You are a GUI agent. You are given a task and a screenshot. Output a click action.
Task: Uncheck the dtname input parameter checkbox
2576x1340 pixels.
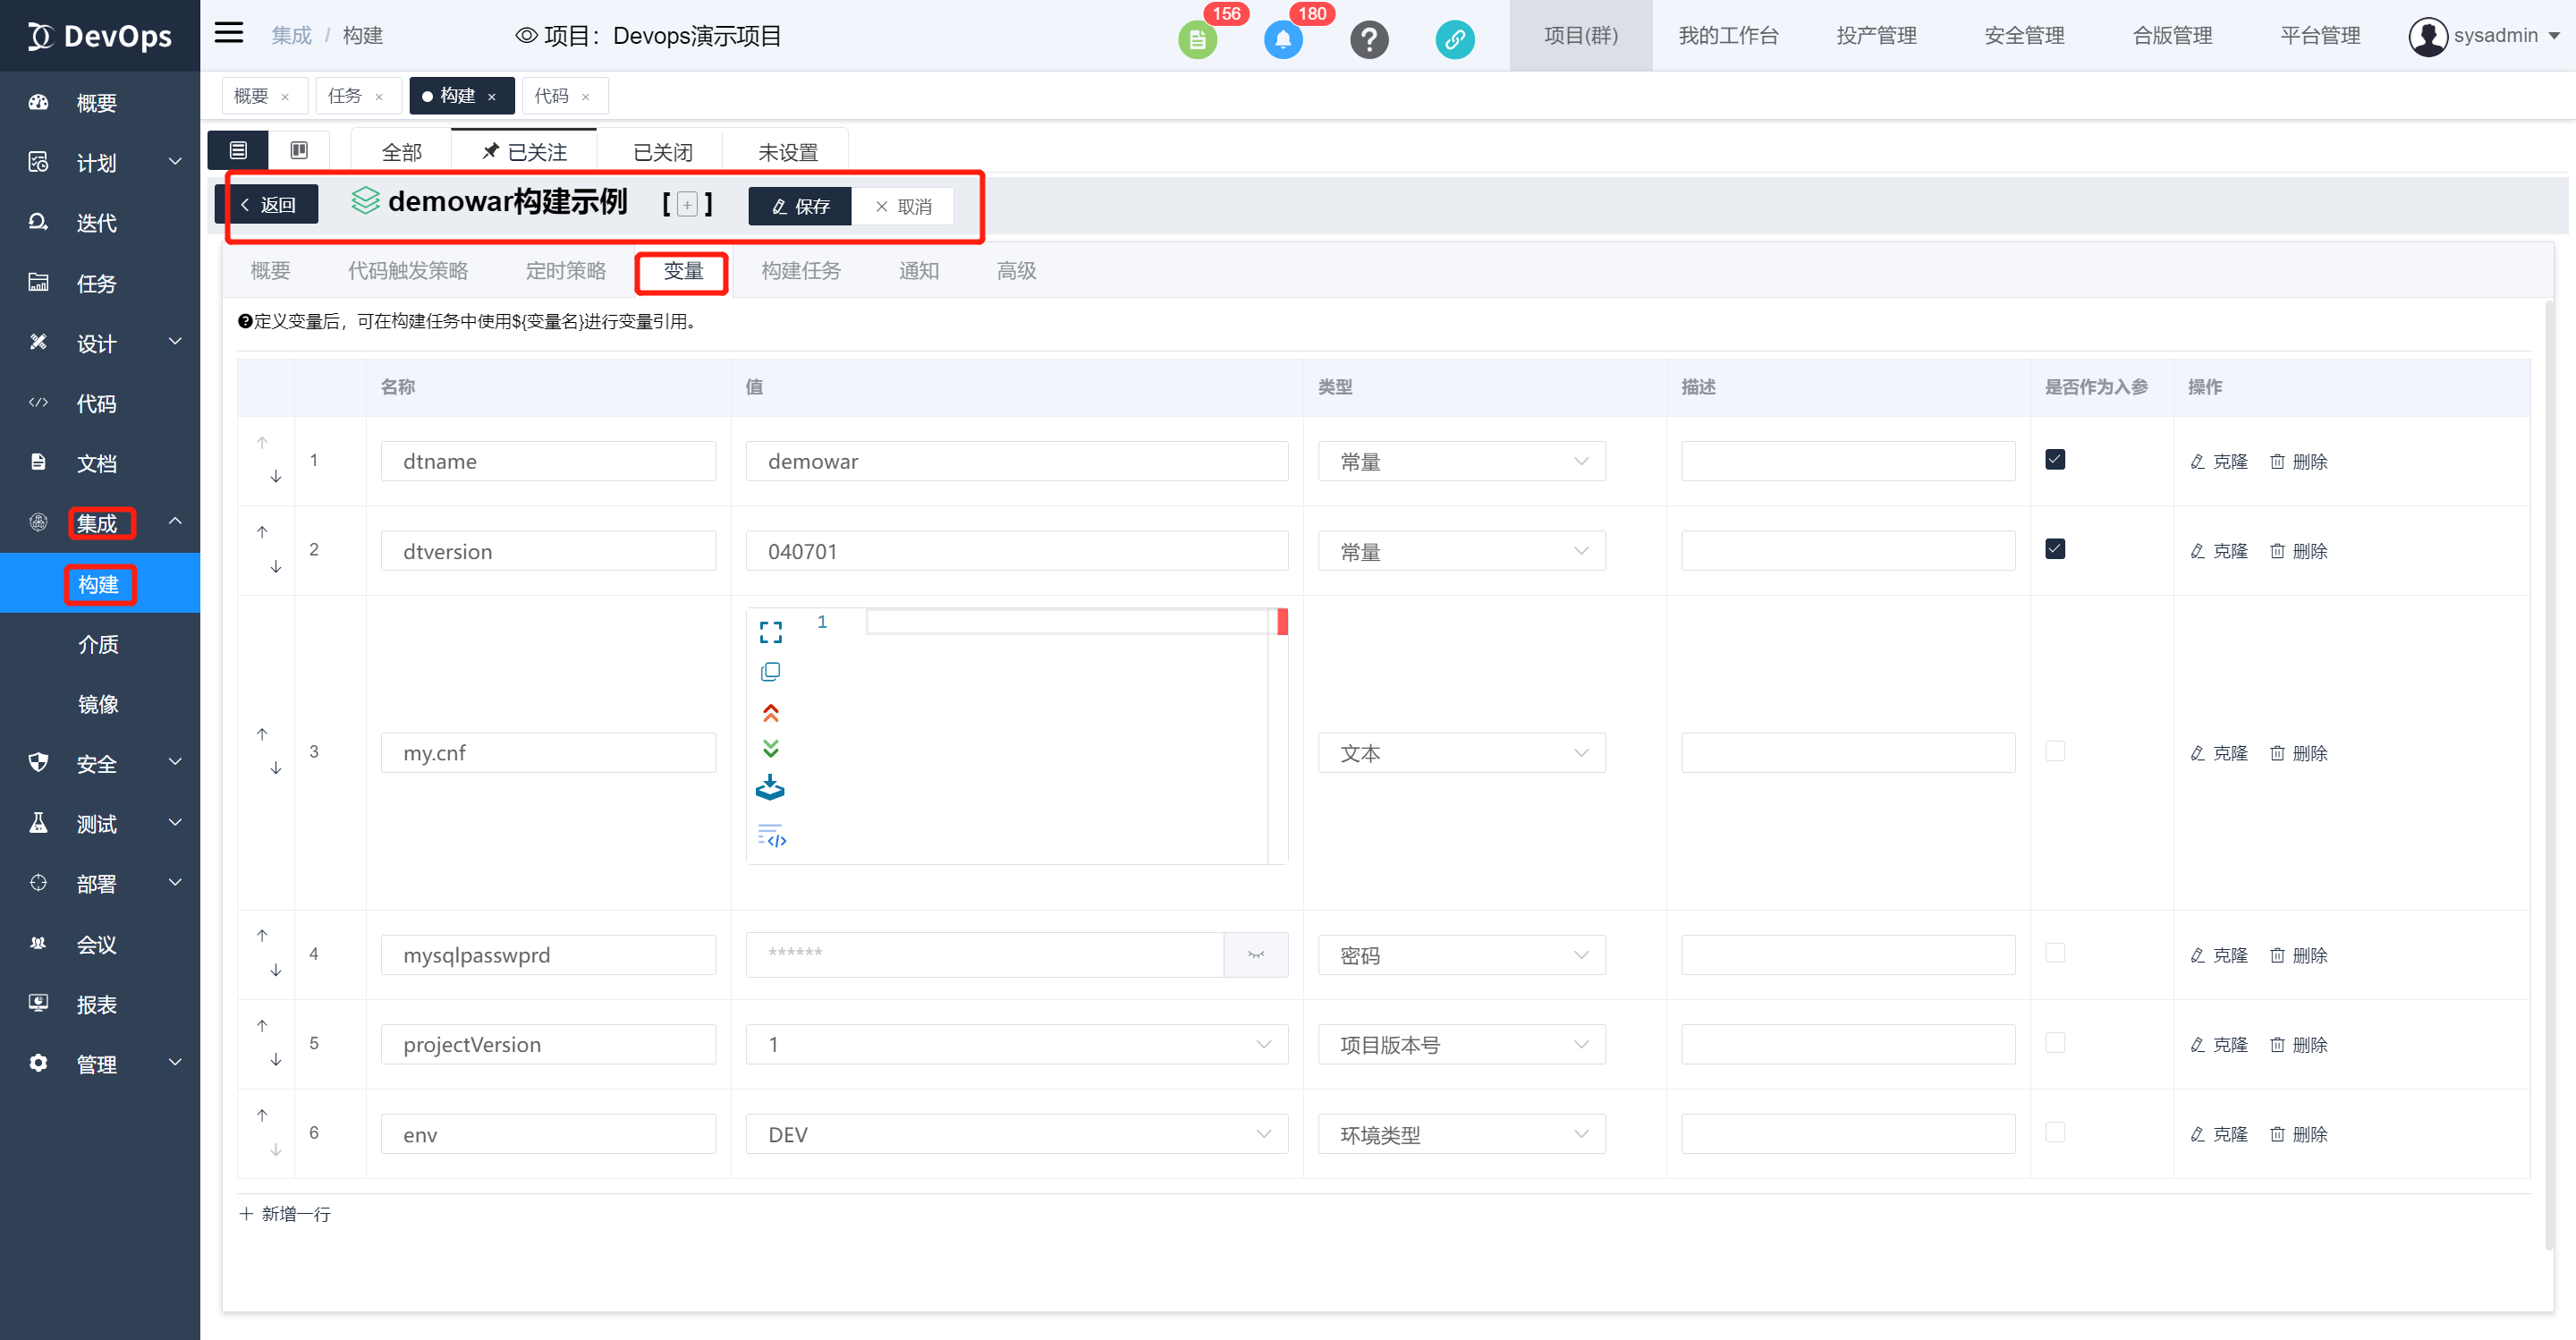tap(2055, 460)
